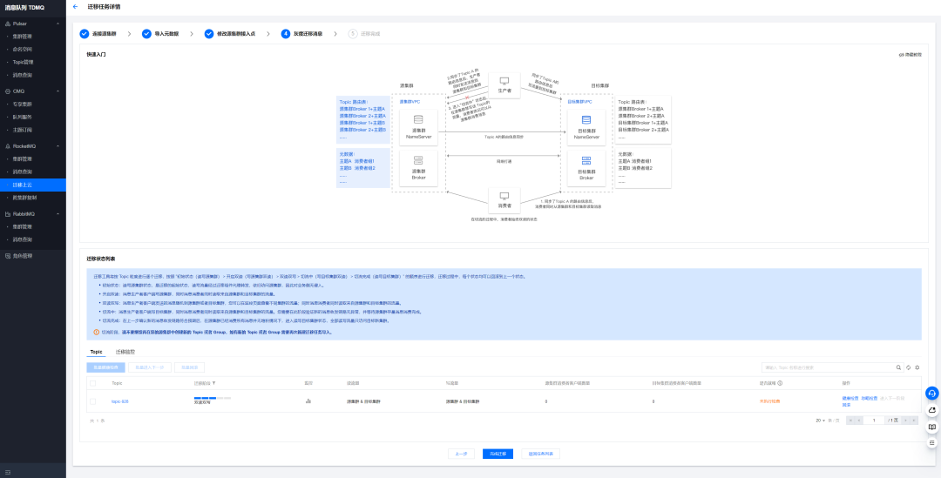Image resolution: width=941 pixels, height=478 pixels.
Task: Collapse the sidebar with bottom-left menu icon
Action: pyautogui.click(x=8, y=473)
